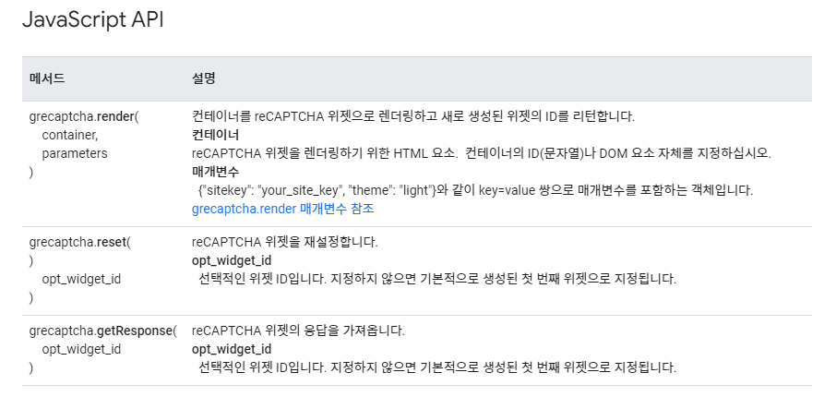Viewport: 824px width, 397px height.
Task: Click opt_widget_id argument under grecaptcha.reset
Action: 81,279
